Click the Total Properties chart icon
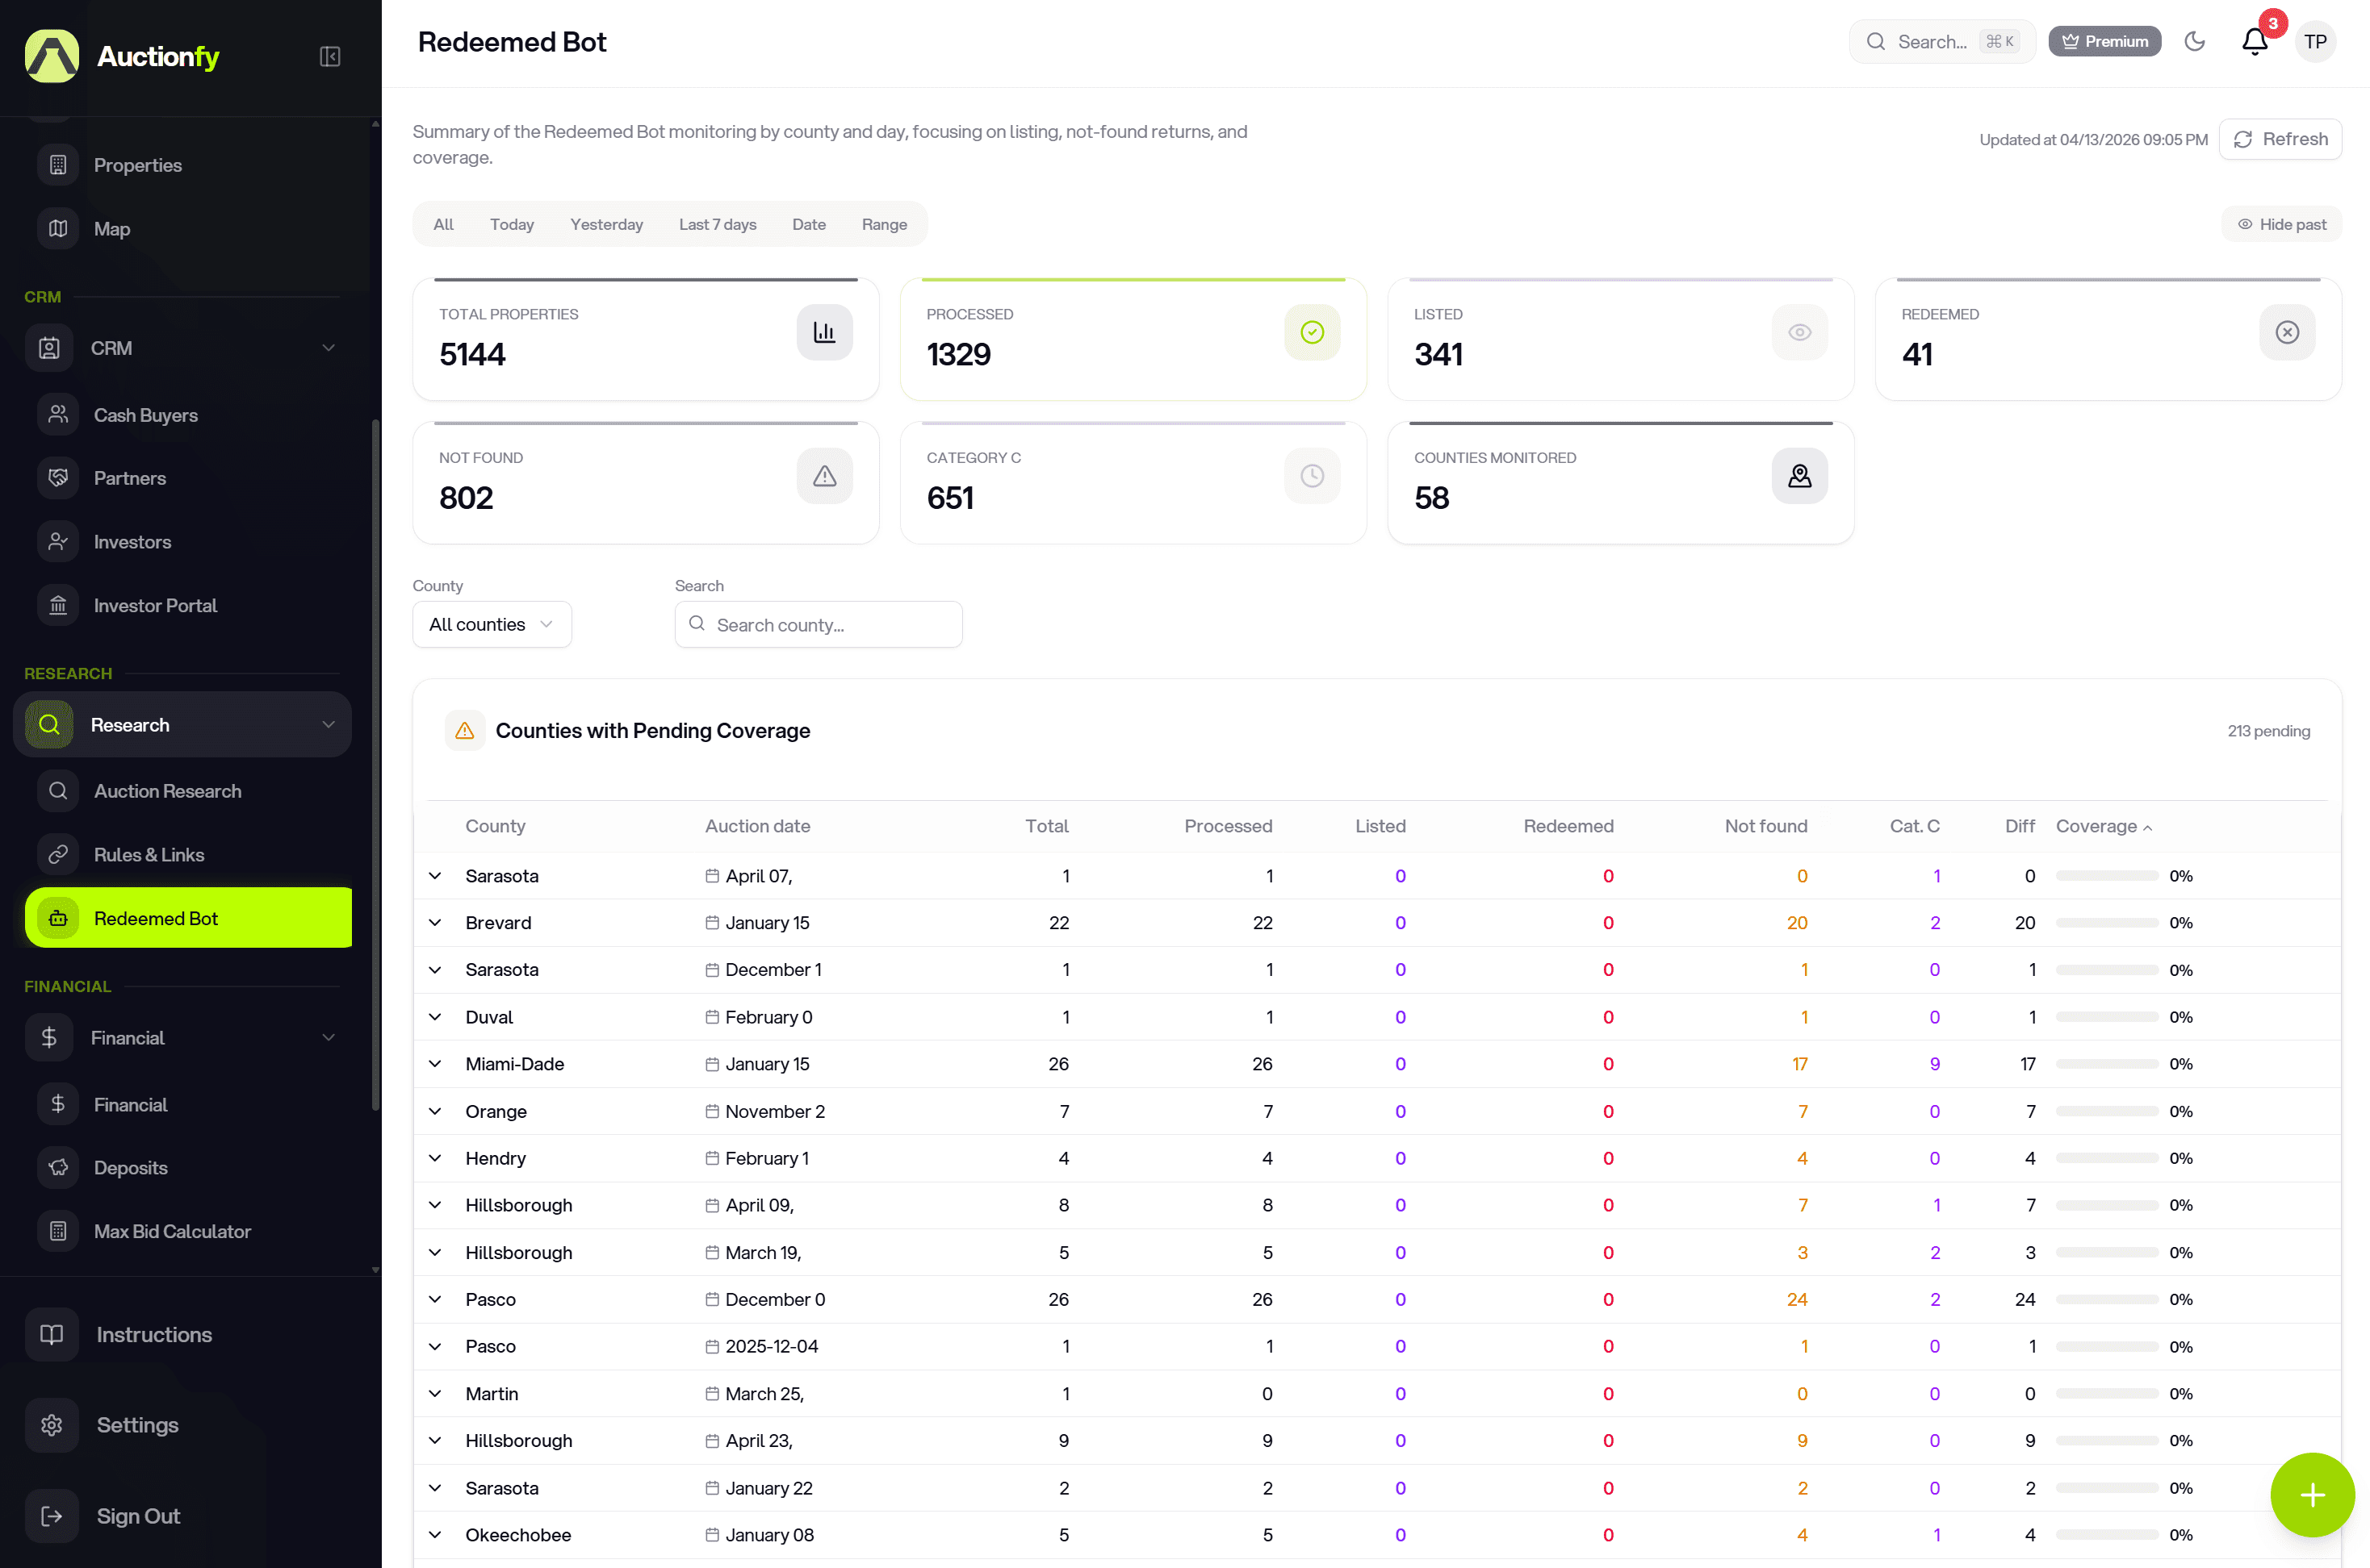 click(x=823, y=332)
